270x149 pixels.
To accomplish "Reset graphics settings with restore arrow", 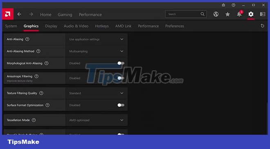I will pos(262,26).
